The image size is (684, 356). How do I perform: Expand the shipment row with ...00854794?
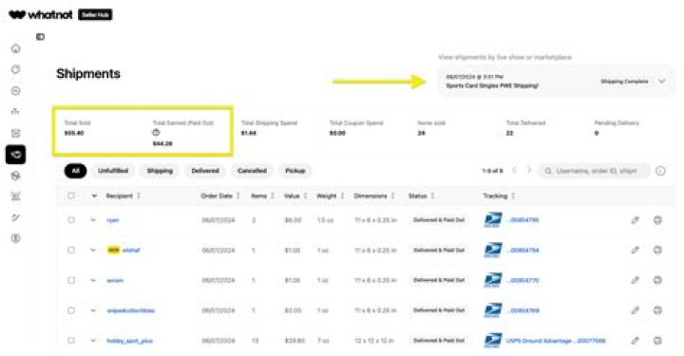point(93,250)
